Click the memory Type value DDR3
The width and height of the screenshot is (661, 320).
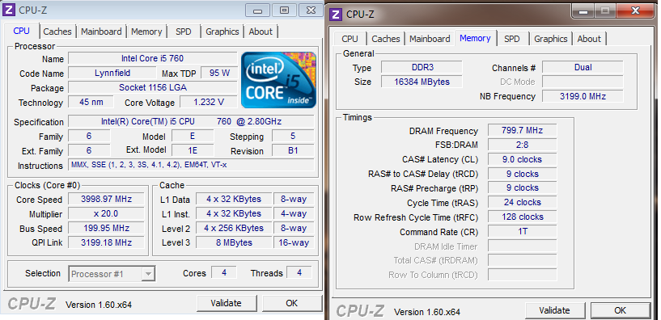tap(422, 67)
